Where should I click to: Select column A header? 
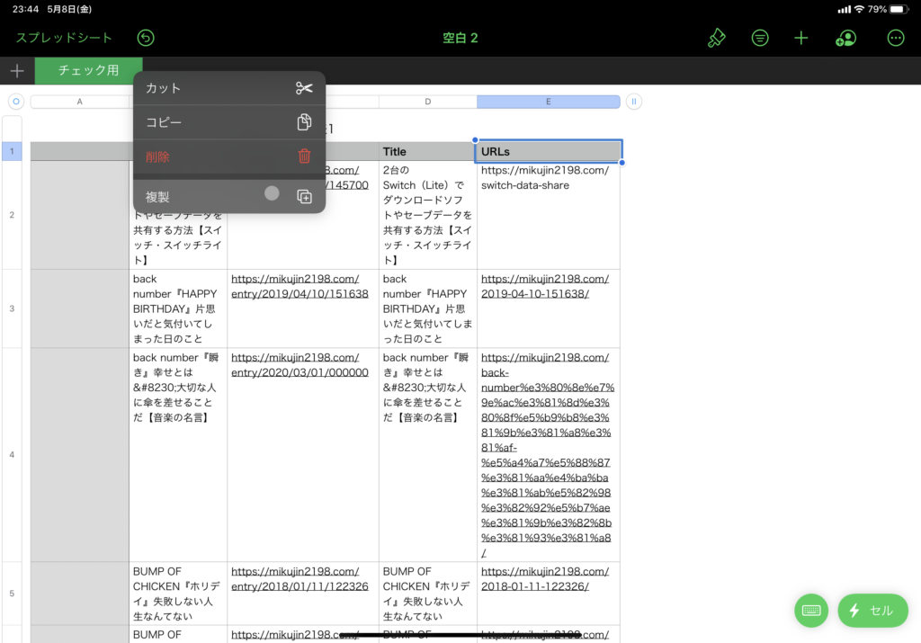[x=80, y=102]
